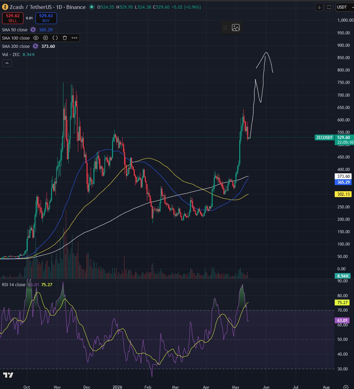Screen dimensions: 354x389
Task: Click the down arrow button near USDT
Action: click(x=319, y=7)
